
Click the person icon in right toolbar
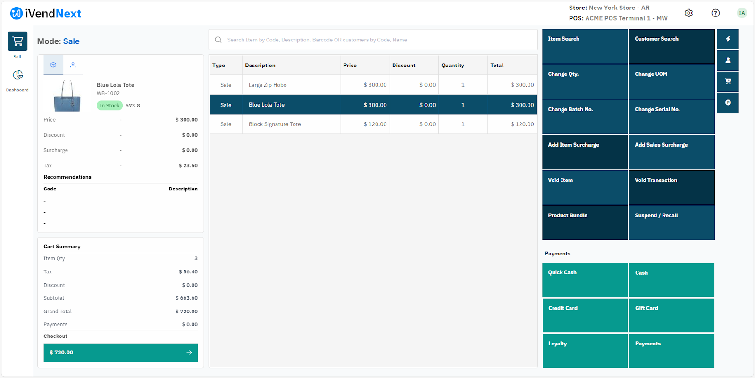point(728,60)
